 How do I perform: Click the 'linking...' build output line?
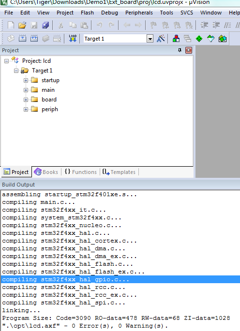pos(21,310)
